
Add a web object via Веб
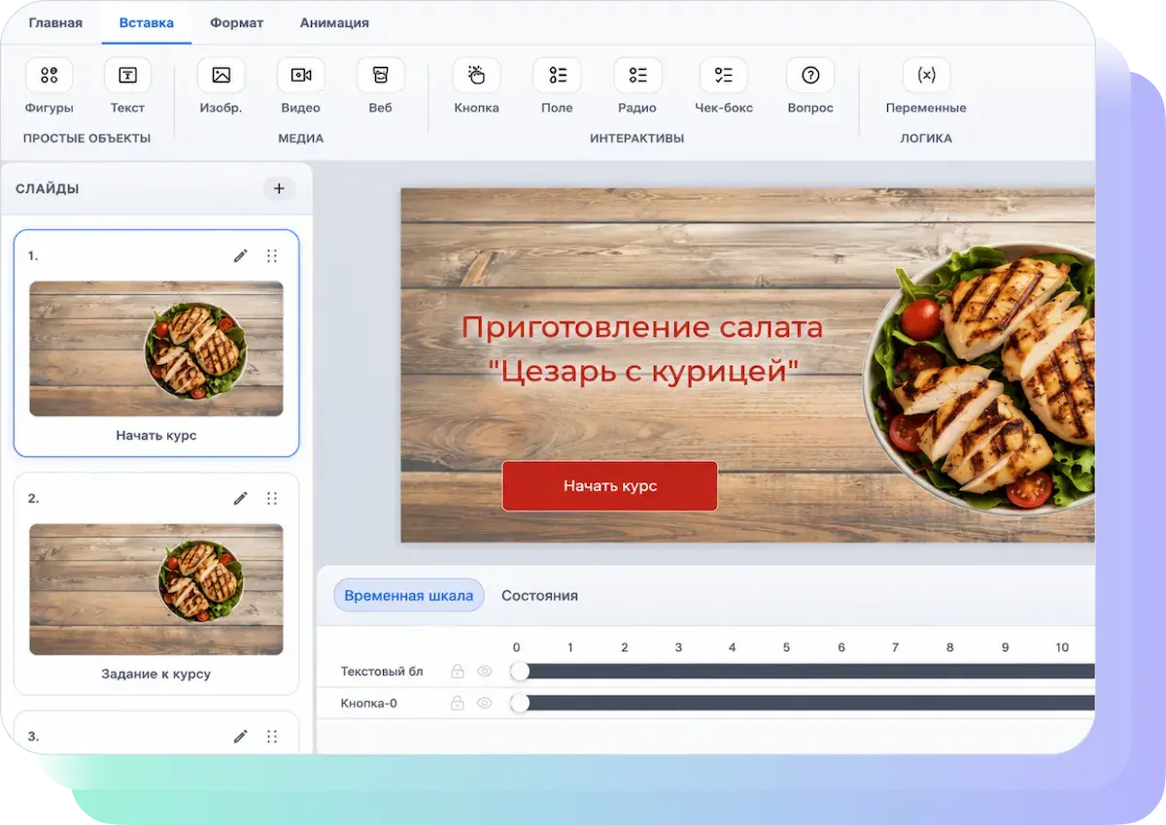coord(381,75)
